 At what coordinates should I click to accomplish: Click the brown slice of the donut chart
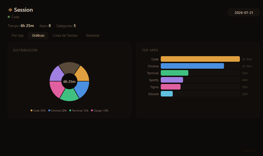pos(69,67)
